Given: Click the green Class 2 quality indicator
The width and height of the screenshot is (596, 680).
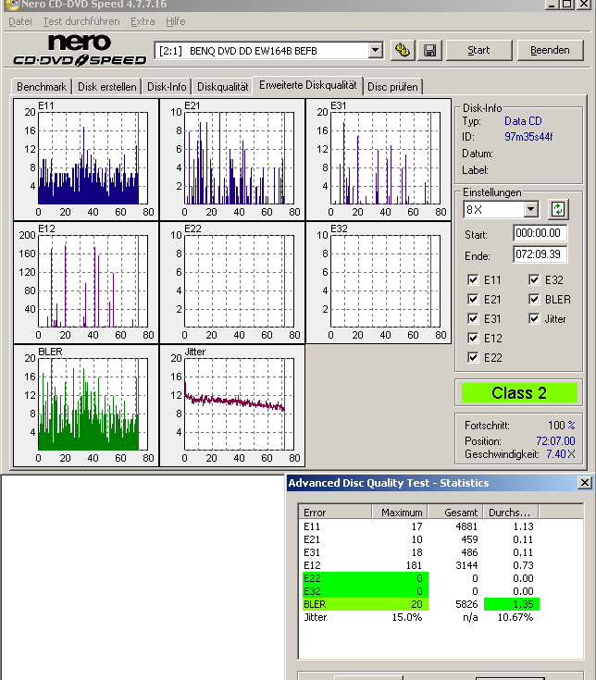Looking at the screenshot, I should pyautogui.click(x=518, y=393).
